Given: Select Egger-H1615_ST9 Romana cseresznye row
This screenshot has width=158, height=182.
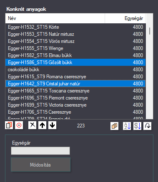Looking at the screenshot, I should (75, 77).
